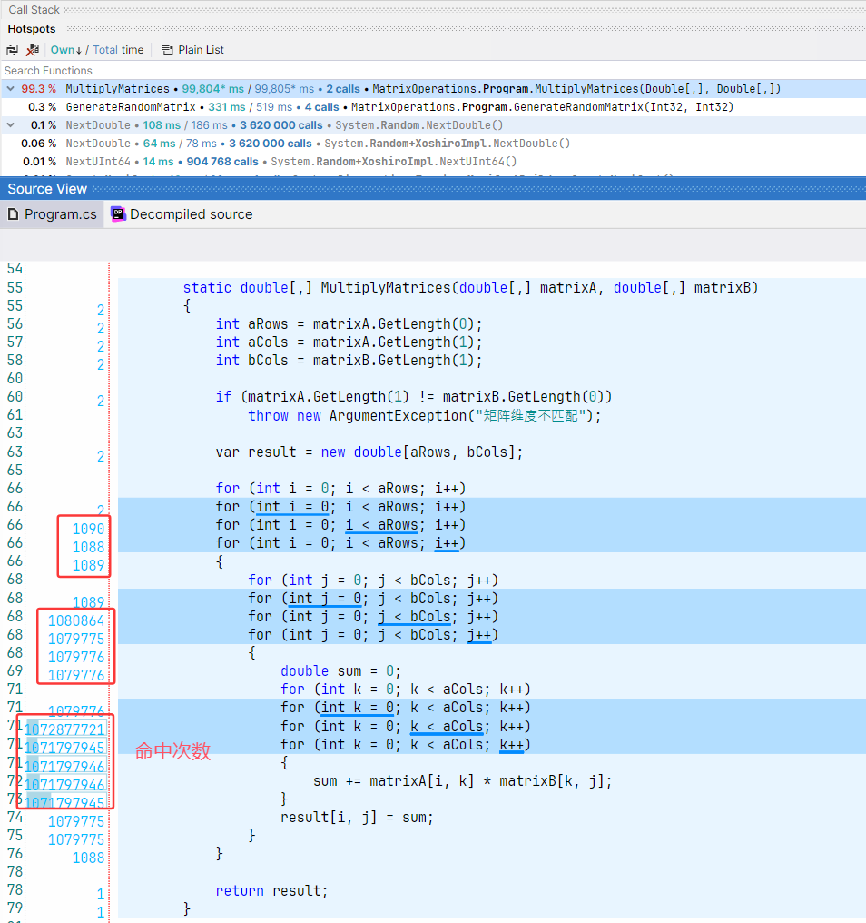Screen dimensions: 866x923
Task: Open the Call Stack panel header
Action: click(34, 10)
